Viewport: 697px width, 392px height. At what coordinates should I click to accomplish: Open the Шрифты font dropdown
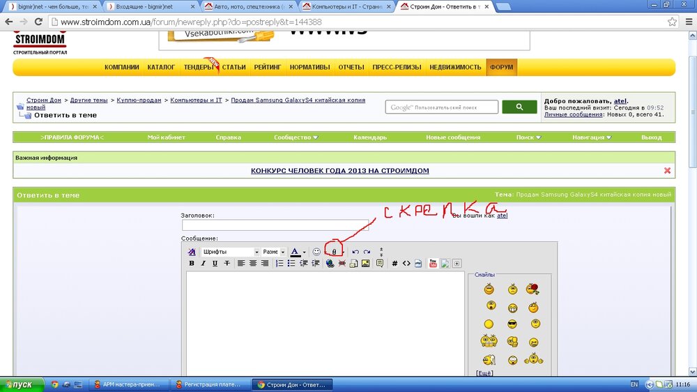(230, 252)
